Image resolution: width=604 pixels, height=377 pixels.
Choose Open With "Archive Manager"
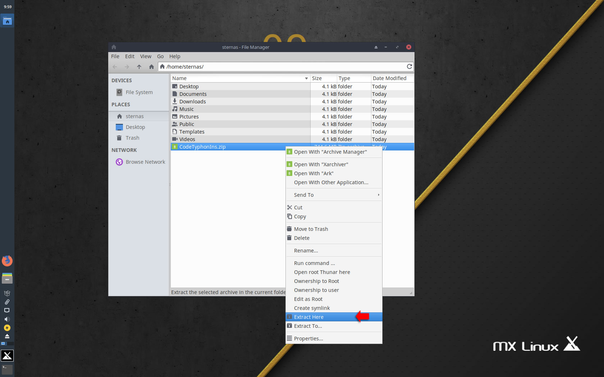(334, 152)
